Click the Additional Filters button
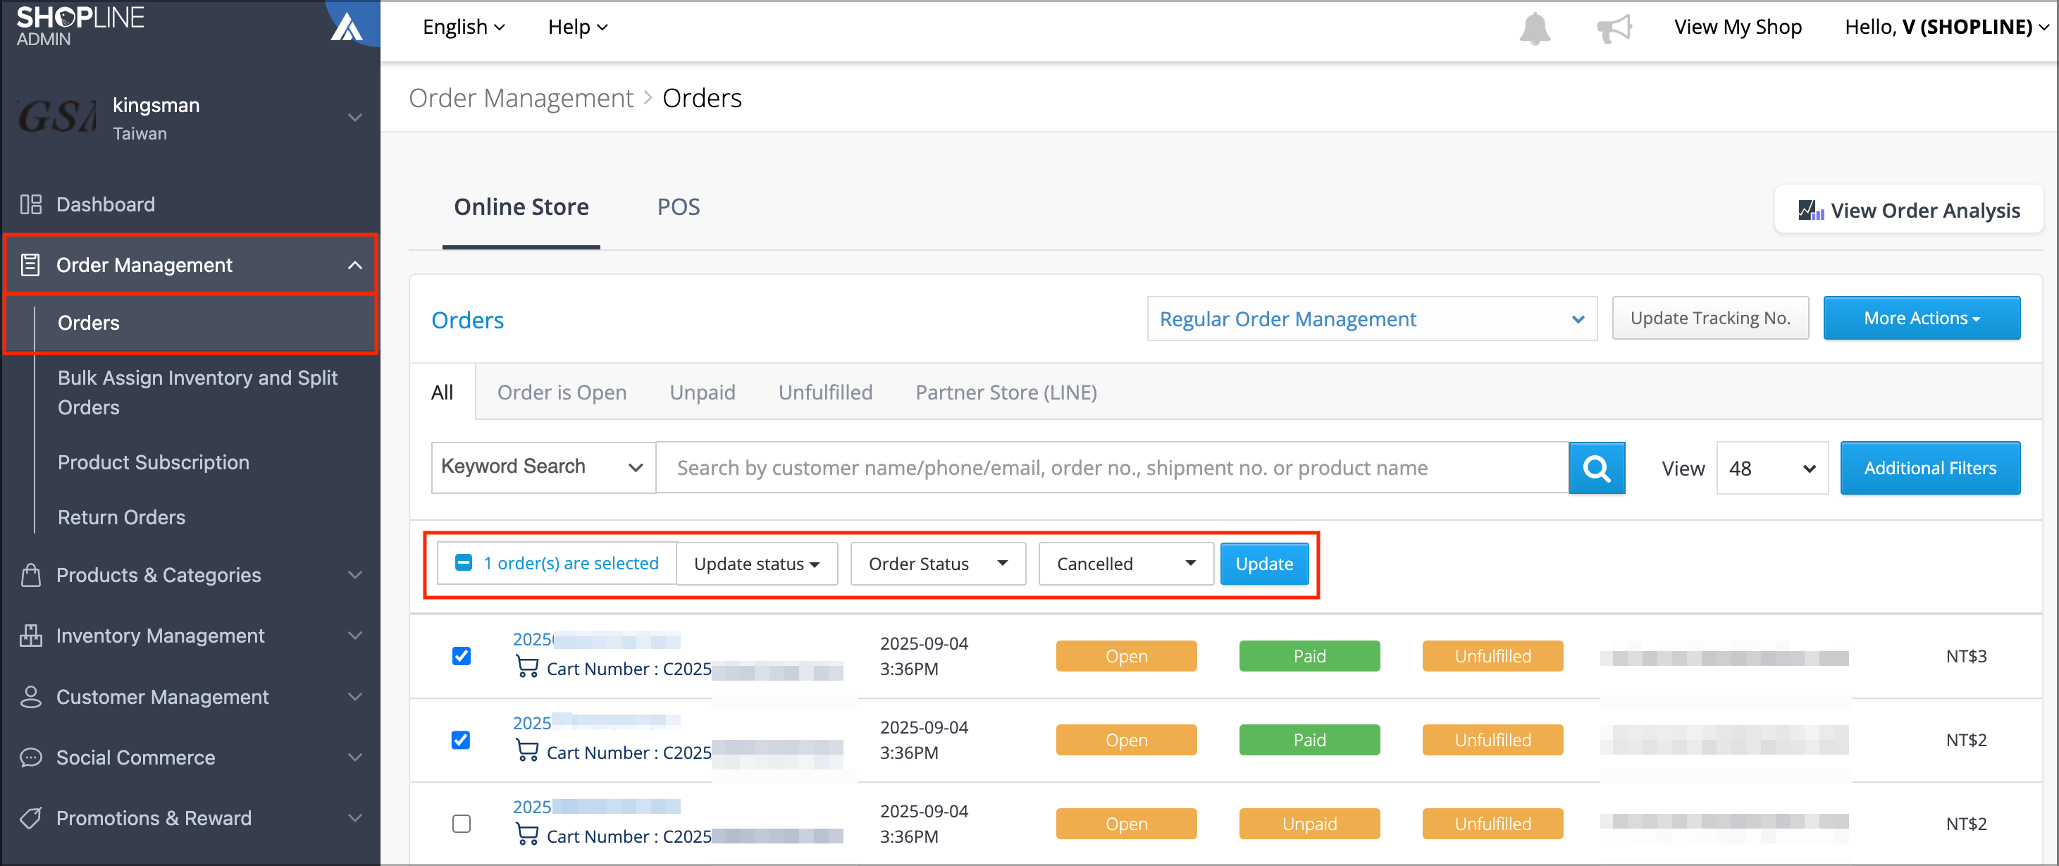 1929,468
